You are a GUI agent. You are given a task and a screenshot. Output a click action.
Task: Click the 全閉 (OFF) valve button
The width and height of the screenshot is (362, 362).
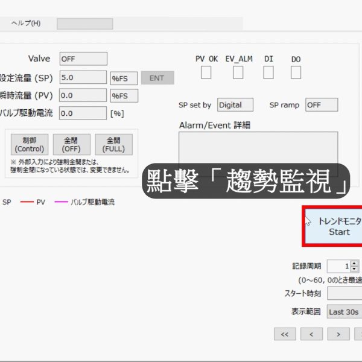(x=72, y=145)
